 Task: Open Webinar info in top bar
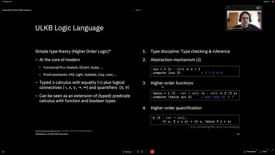click(x=7, y=2)
